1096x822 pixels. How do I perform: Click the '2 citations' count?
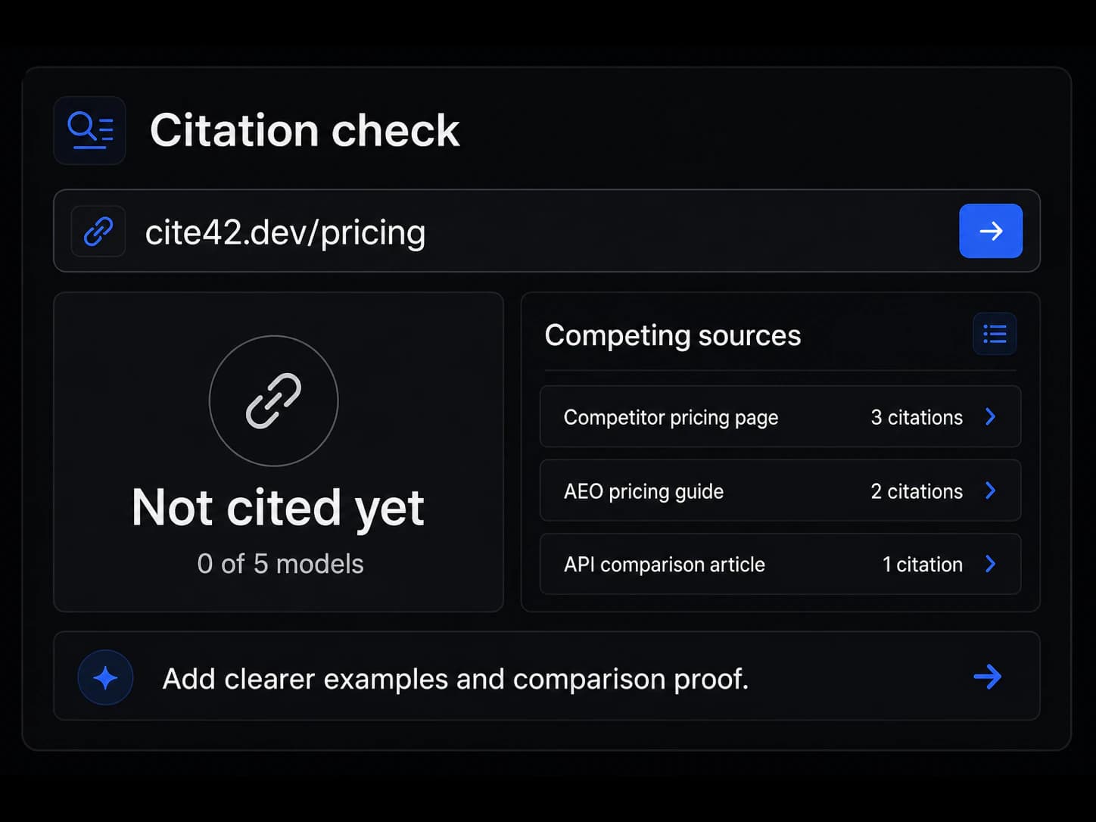[917, 492]
